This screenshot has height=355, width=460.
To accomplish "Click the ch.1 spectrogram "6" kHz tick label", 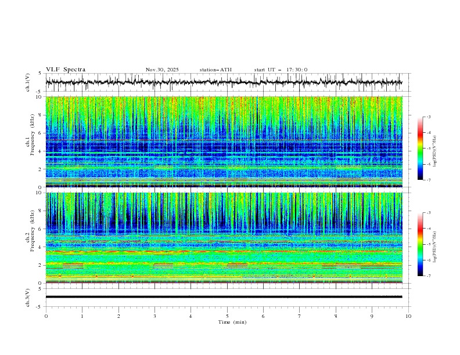I will pos(40,133).
